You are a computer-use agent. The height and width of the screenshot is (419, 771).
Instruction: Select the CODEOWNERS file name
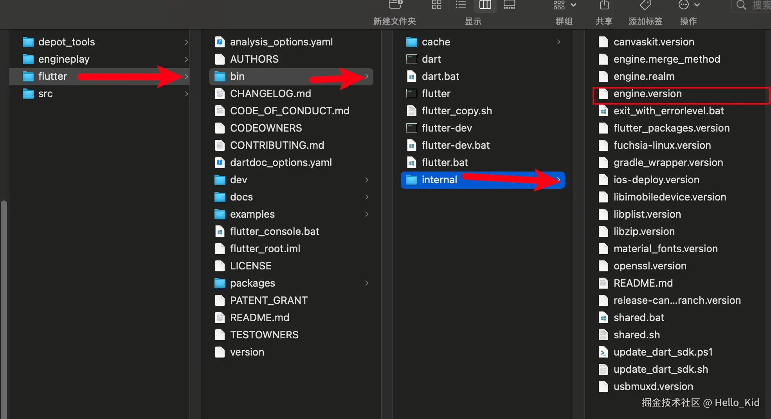click(266, 128)
